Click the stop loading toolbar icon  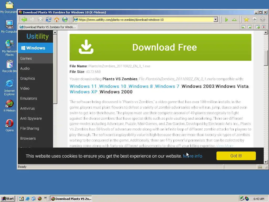[x=40, y=19]
